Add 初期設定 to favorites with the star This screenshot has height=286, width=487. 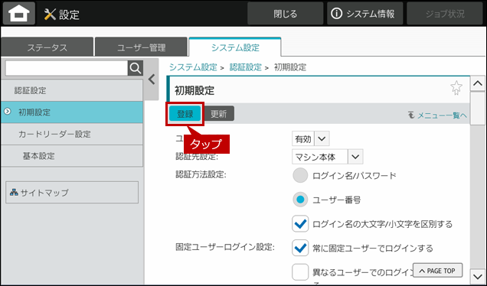[x=456, y=88]
